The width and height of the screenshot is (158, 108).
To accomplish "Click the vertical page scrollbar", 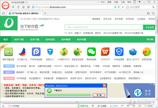I will coord(156,26).
